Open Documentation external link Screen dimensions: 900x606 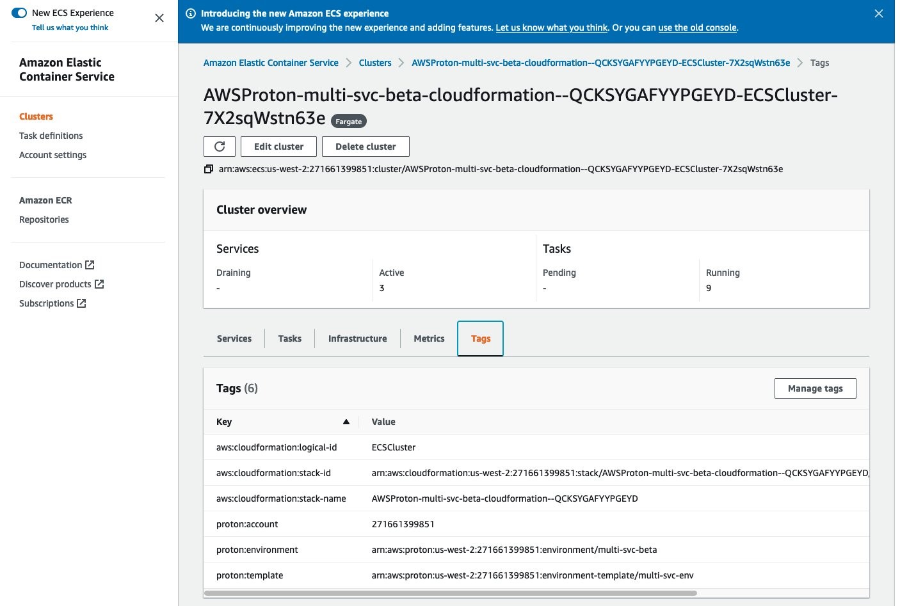(x=57, y=265)
